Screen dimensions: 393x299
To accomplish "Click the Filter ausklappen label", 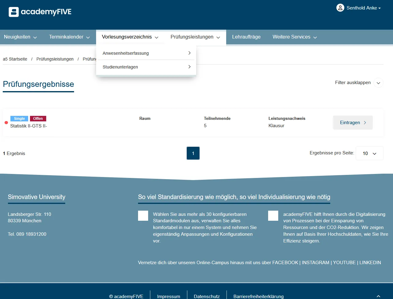I will (353, 83).
